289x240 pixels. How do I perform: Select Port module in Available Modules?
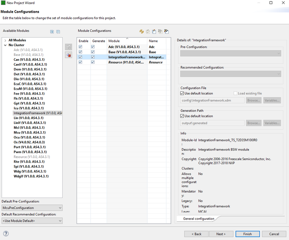tap(30, 147)
